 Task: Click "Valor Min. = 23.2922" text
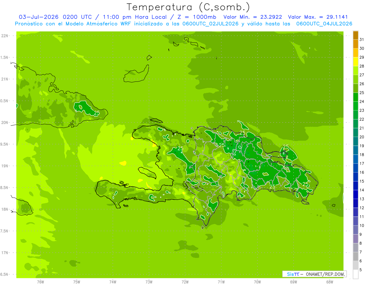253,17
